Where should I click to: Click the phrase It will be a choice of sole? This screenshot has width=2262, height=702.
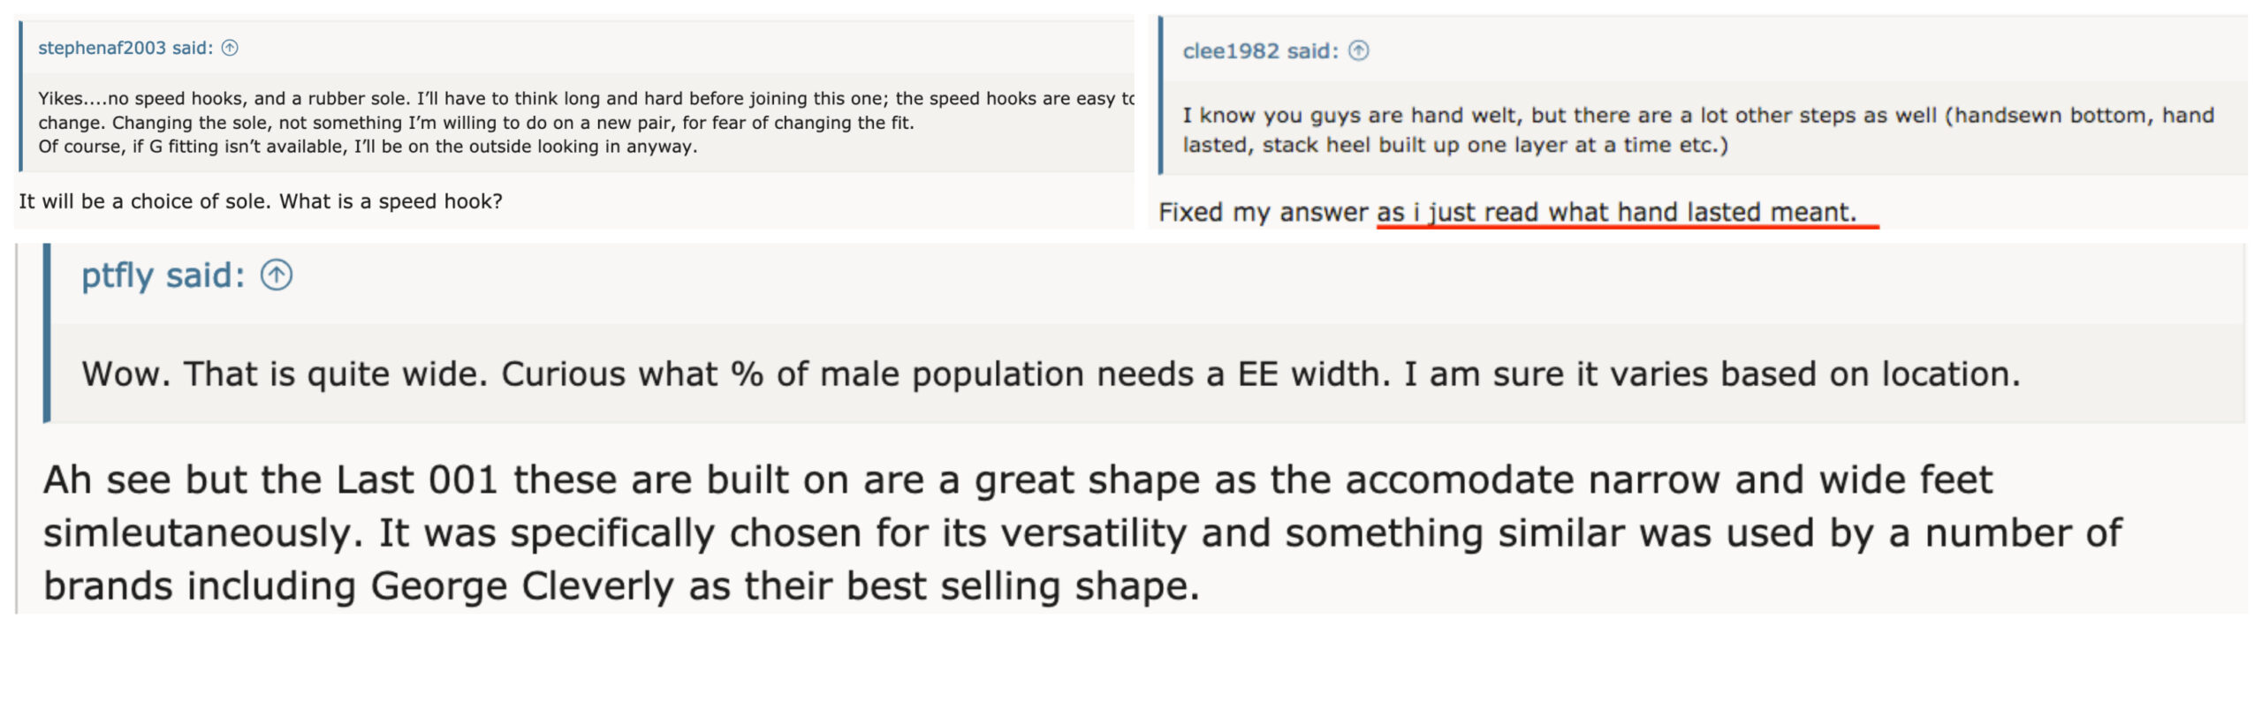click(145, 201)
